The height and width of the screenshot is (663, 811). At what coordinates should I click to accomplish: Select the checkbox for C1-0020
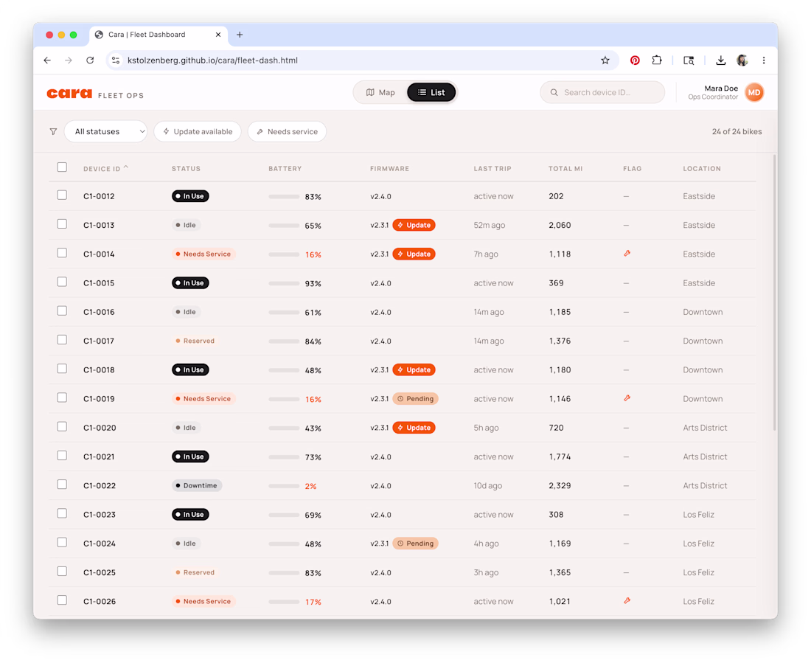tap(62, 427)
